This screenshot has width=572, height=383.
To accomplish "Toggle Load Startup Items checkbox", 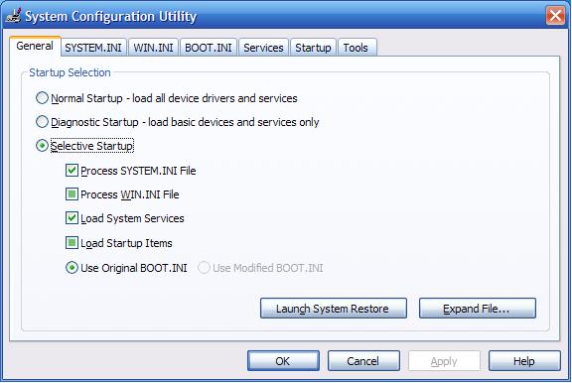I will point(71,243).
